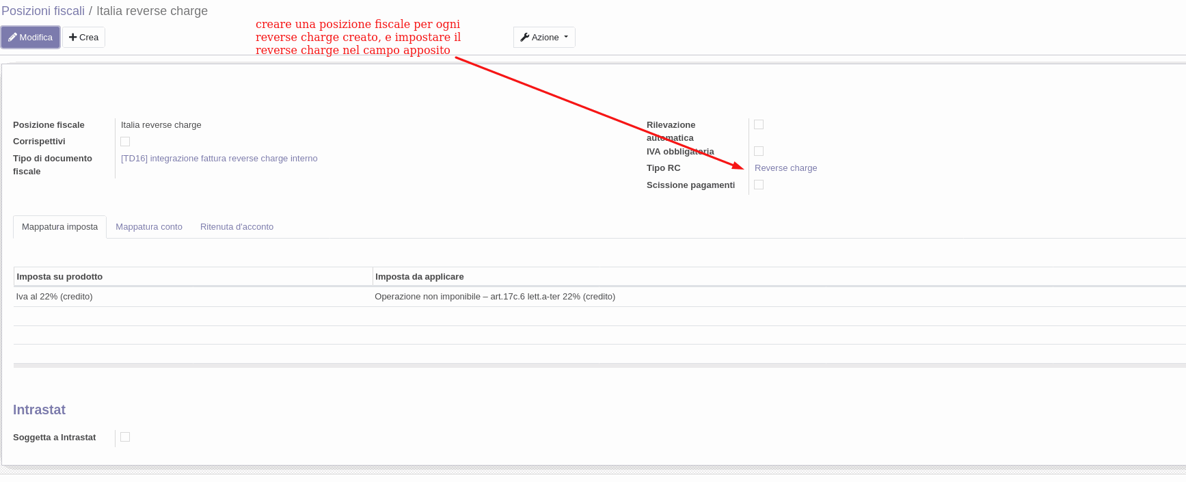Screen dimensions: 1186x482
Task: Click the Modifica pencil edit button
Action: (31, 38)
